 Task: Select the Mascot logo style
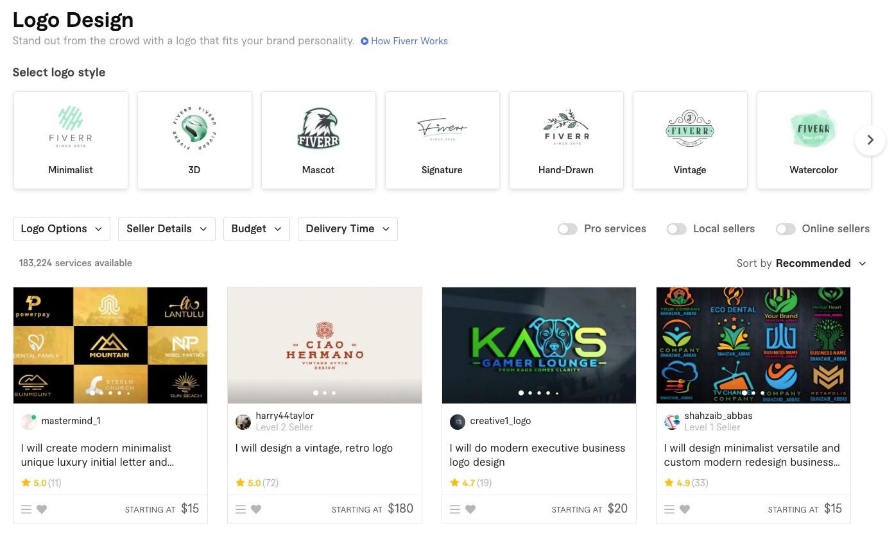[318, 140]
